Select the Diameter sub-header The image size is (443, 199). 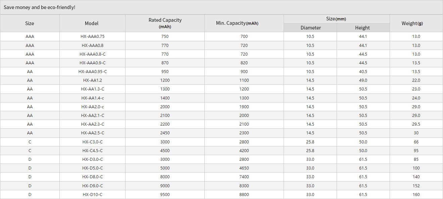[x=310, y=28]
